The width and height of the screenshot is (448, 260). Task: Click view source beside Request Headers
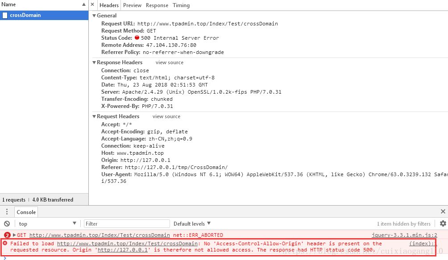click(166, 116)
